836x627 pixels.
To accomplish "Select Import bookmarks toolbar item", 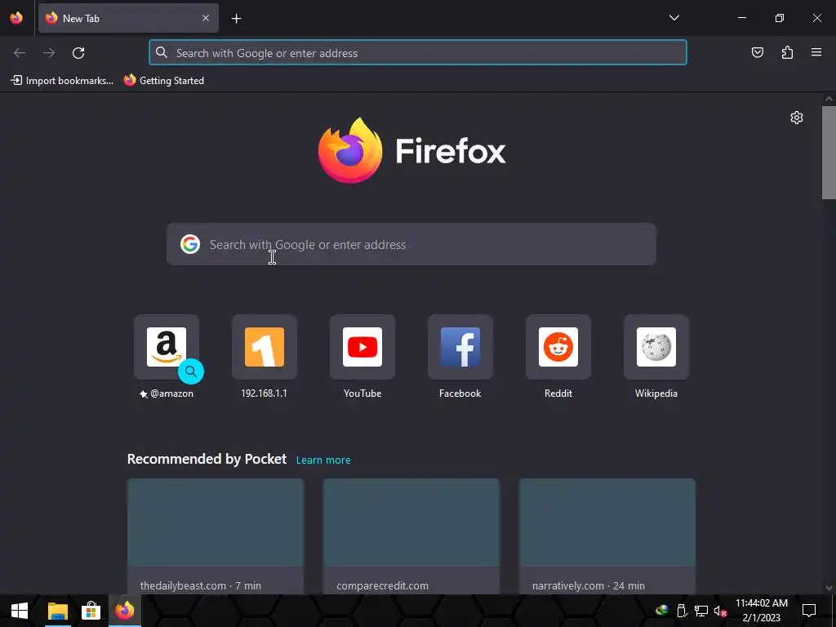I will [x=62, y=81].
